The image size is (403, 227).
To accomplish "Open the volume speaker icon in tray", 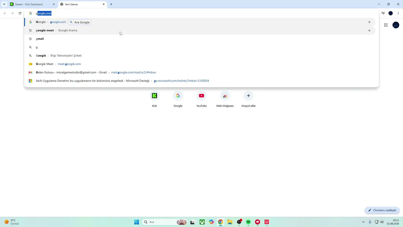I will tap(382, 222).
